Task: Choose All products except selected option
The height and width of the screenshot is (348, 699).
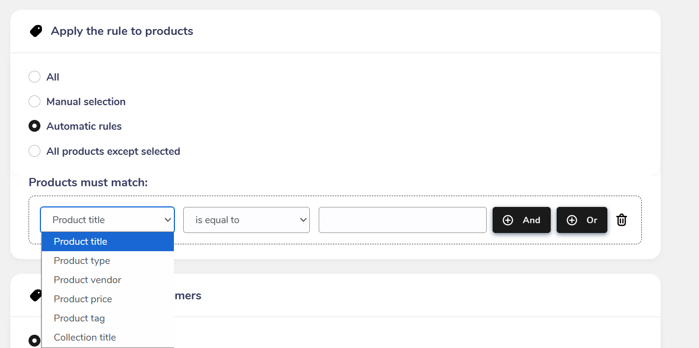Action: click(34, 151)
